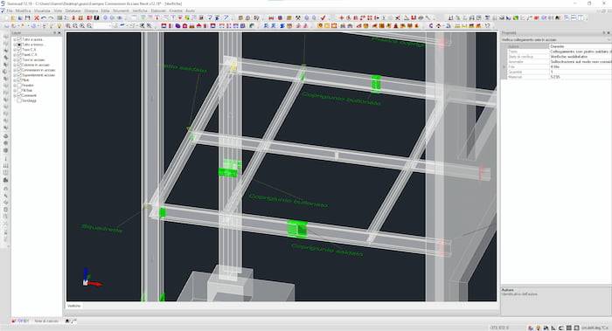Click the question mark help icon
The height and width of the screenshot is (331, 612).
tap(487, 25)
